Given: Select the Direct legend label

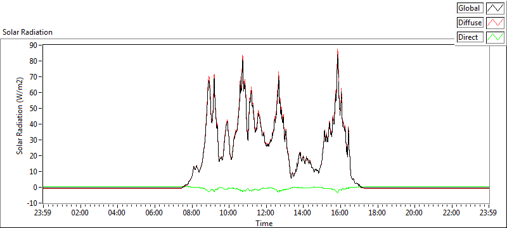Looking at the screenshot, I should (x=470, y=37).
